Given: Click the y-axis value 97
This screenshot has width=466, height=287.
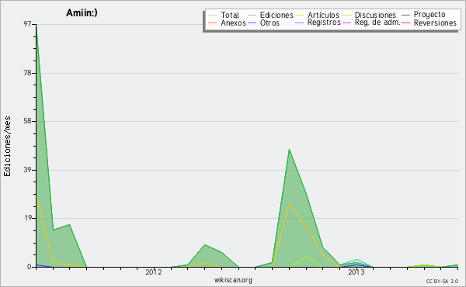Looking at the screenshot, I should (27, 24).
